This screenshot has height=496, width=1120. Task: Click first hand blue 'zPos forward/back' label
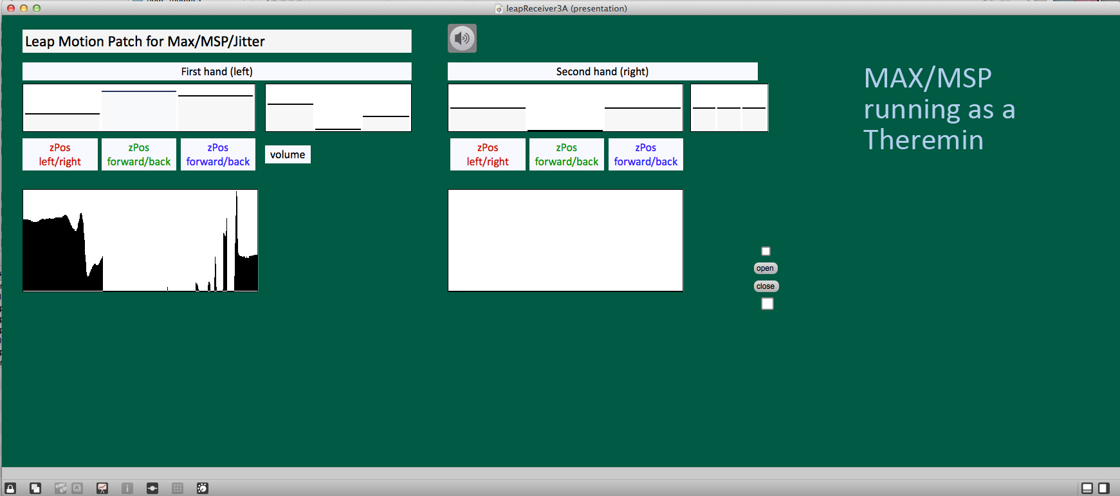pyautogui.click(x=218, y=154)
